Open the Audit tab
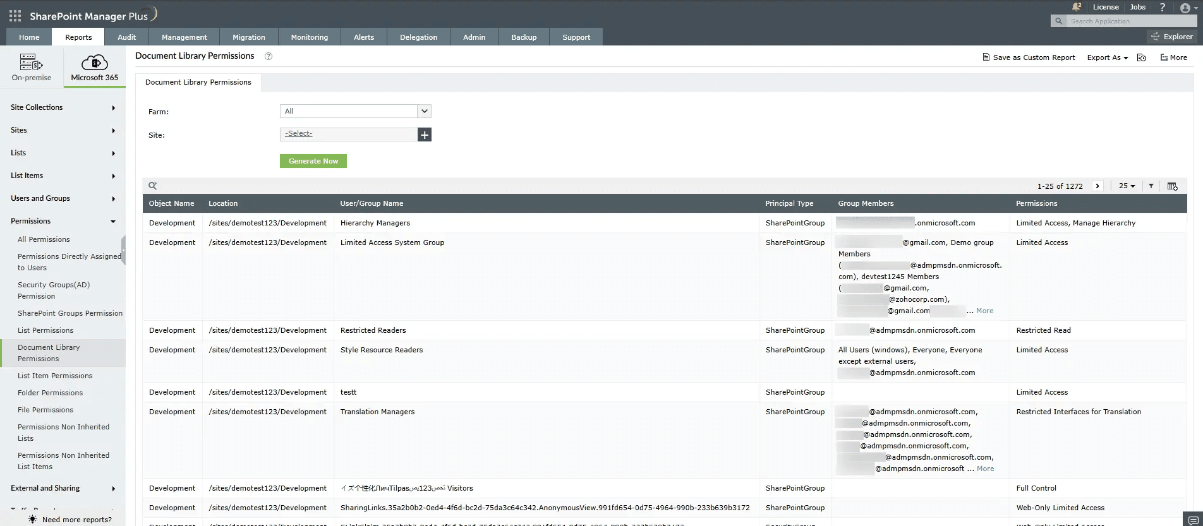The width and height of the screenshot is (1203, 526). (x=126, y=37)
